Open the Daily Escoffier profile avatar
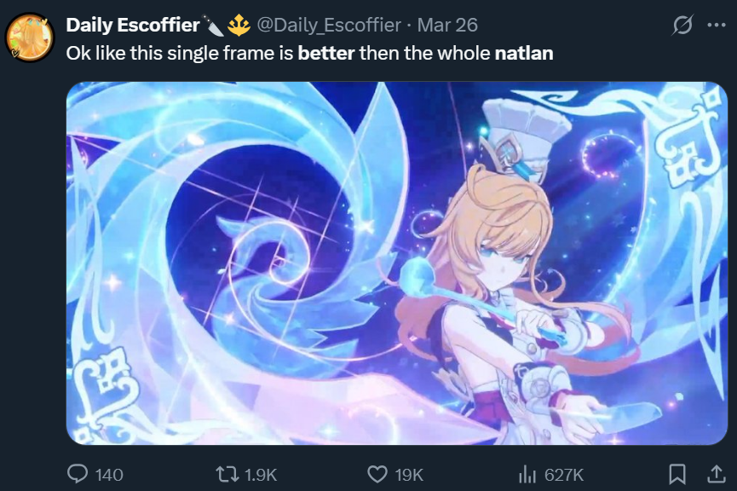Viewport: 737px width, 491px height. pyautogui.click(x=30, y=38)
